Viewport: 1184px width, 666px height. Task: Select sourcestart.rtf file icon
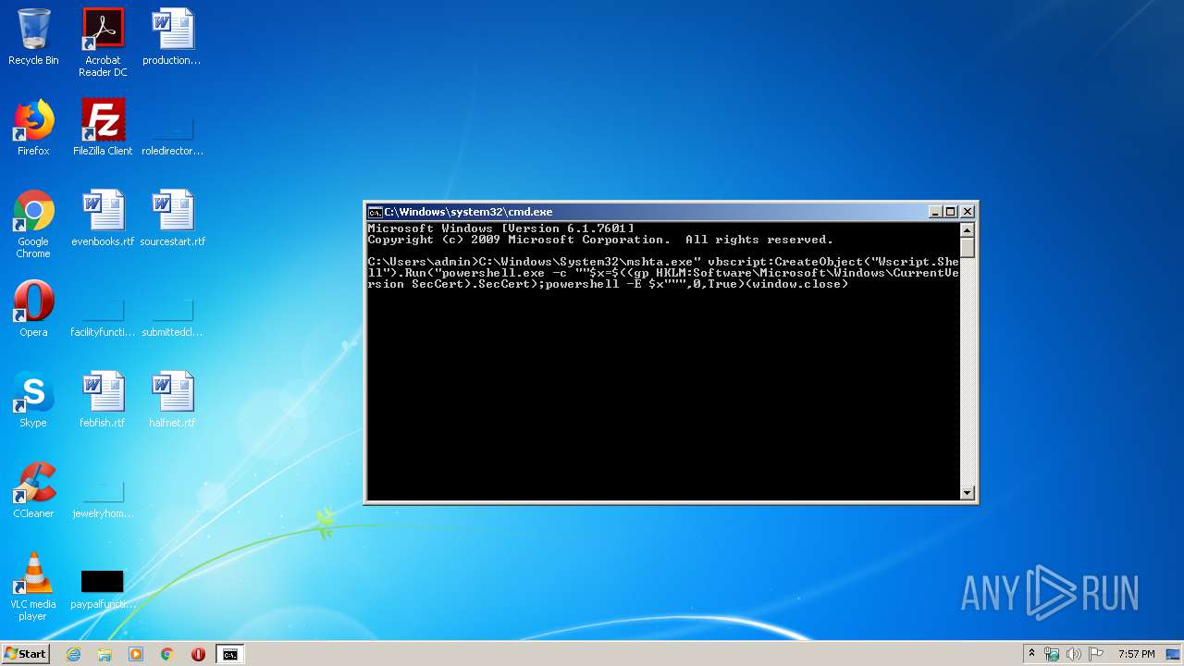tap(172, 218)
